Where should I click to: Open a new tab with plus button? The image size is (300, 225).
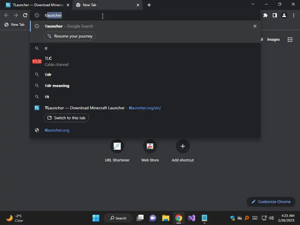[x=149, y=5]
